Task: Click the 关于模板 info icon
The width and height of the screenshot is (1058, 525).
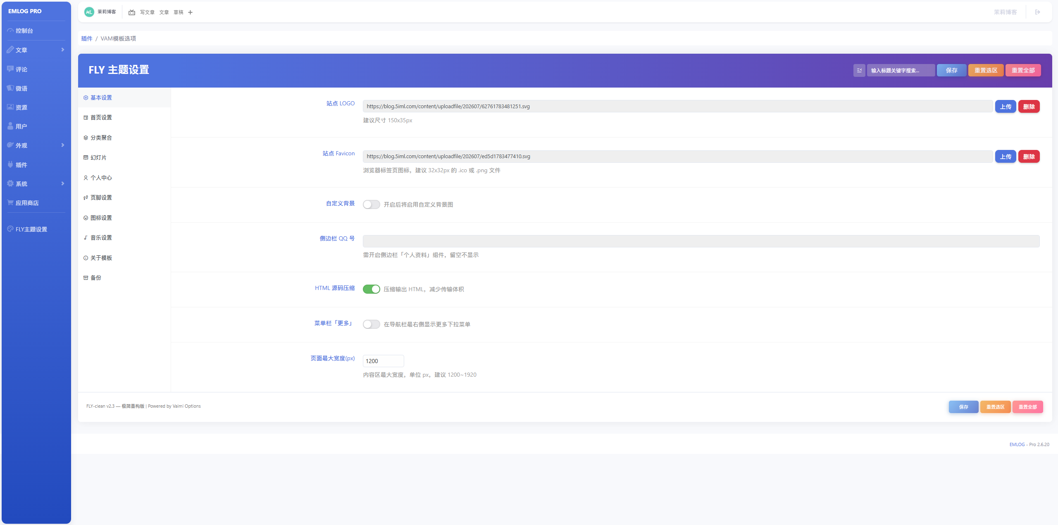Action: [86, 258]
